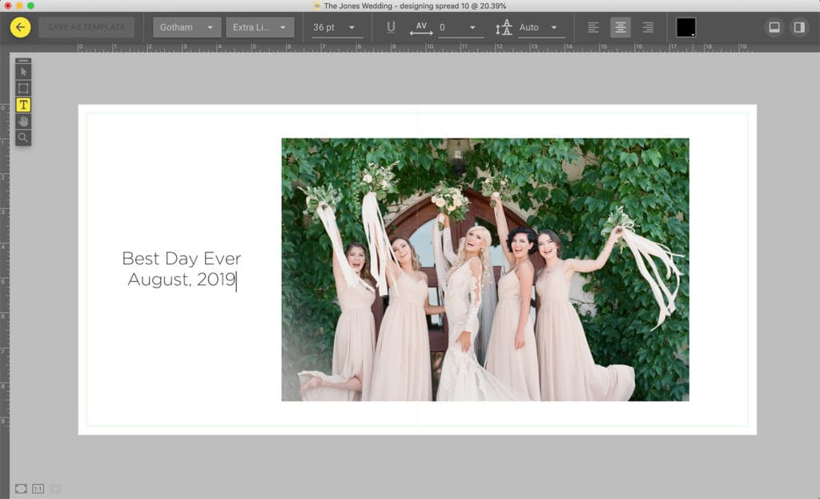Activate the Text tool

click(x=23, y=104)
